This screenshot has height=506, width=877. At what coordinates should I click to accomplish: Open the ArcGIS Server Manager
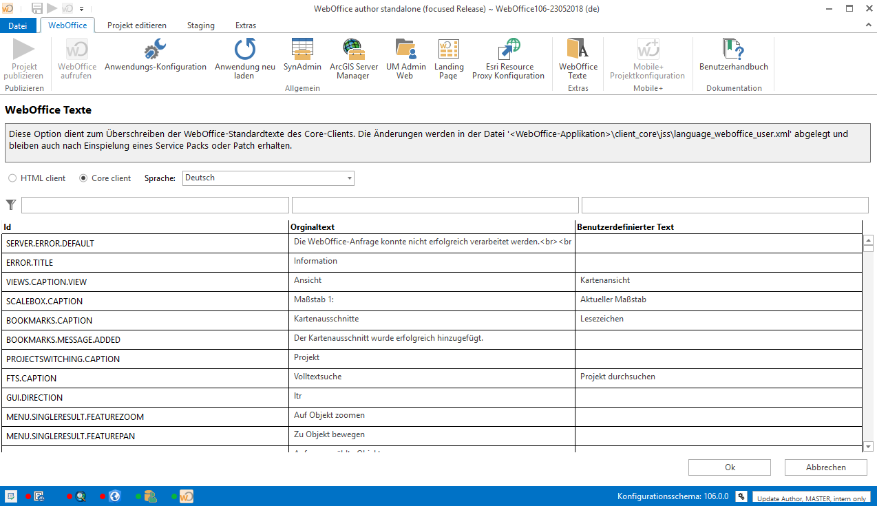pos(353,59)
